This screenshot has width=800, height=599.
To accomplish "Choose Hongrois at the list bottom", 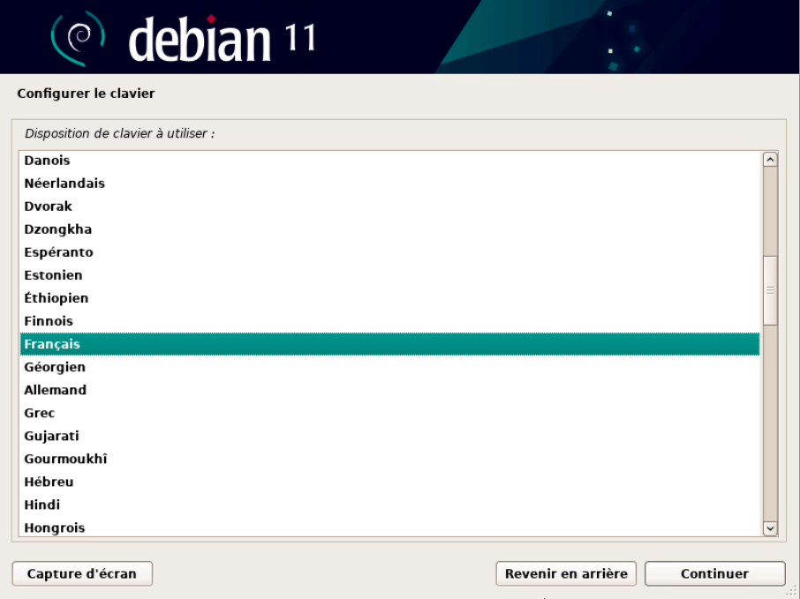I will pos(55,528).
